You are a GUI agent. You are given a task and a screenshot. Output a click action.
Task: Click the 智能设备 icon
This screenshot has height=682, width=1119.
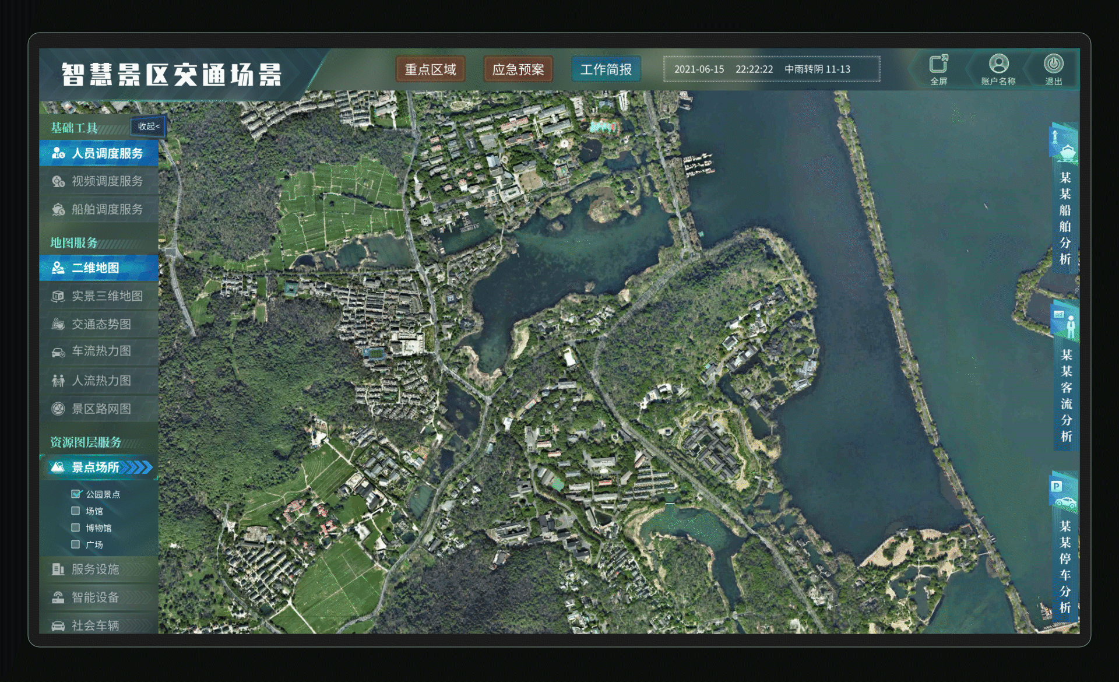pos(58,597)
